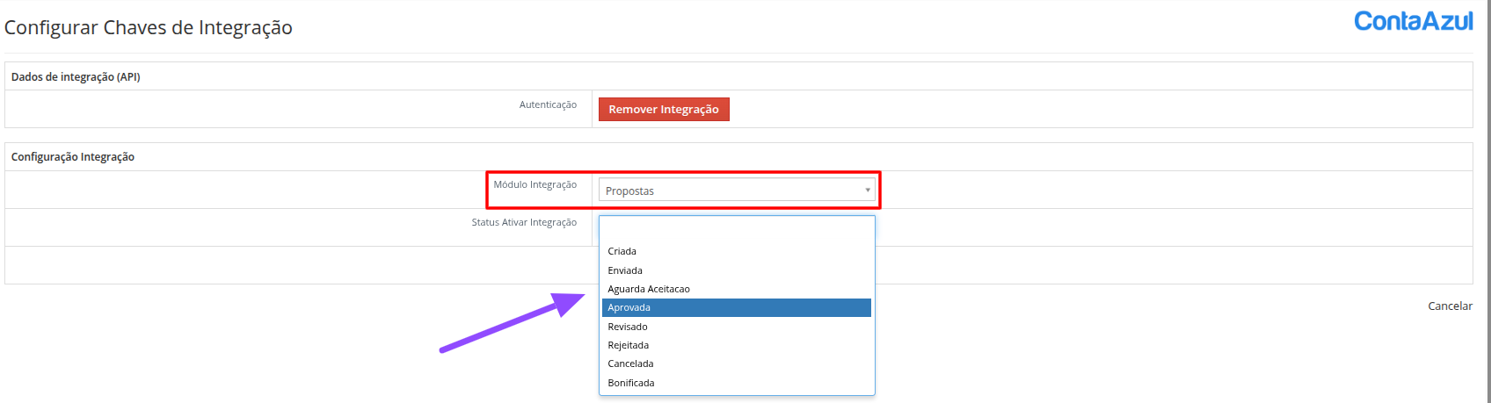This screenshot has width=1491, height=403.
Task: Choose Enviada from the status list
Action: pyautogui.click(x=625, y=270)
